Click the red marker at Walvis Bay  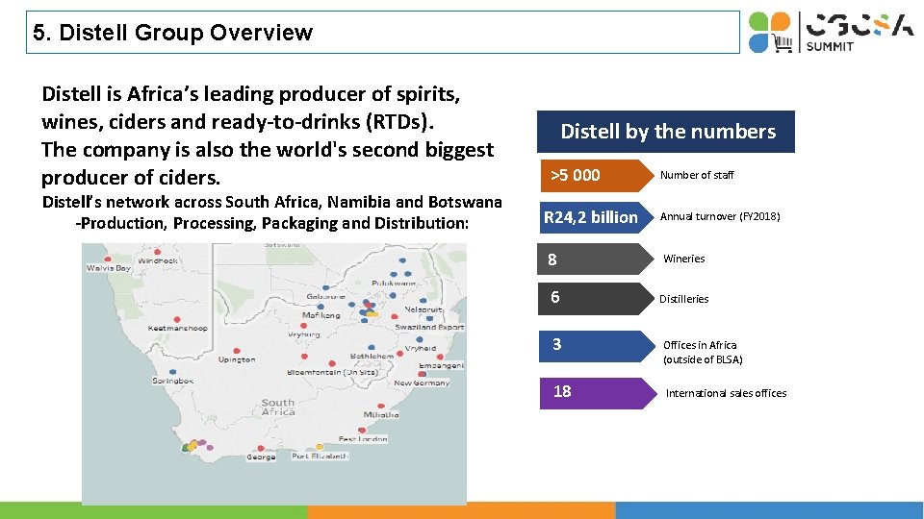pos(108,259)
